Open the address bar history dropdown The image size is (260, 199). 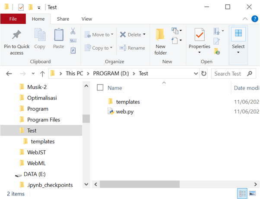(x=195, y=74)
